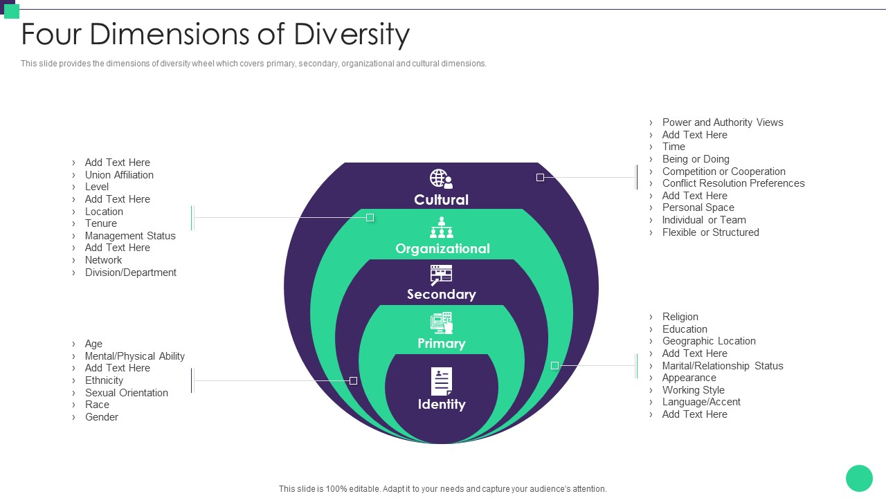Select 'Division/Department' bullet text
Image resolution: width=886 pixels, height=498 pixels.
pyautogui.click(x=131, y=273)
